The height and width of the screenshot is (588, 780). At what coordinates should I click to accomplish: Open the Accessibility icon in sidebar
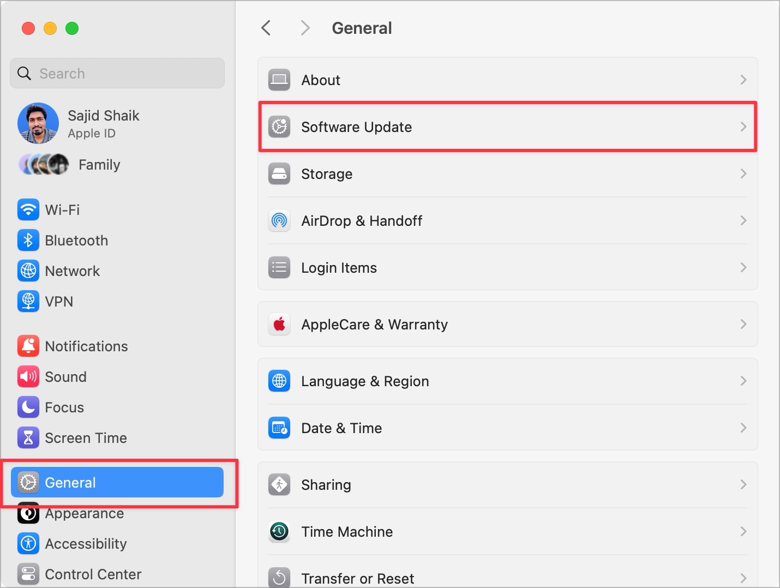[28, 544]
